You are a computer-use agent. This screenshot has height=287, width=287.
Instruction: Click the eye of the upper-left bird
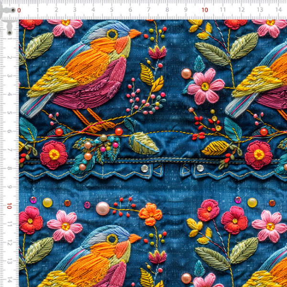click(x=112, y=34)
